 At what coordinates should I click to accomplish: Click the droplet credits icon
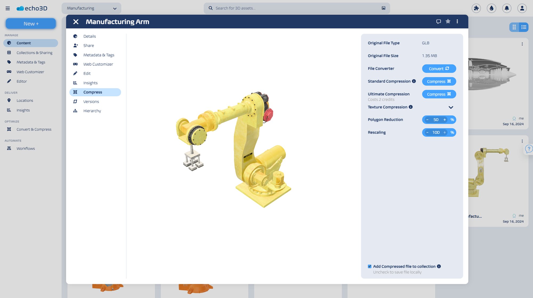tap(491, 8)
